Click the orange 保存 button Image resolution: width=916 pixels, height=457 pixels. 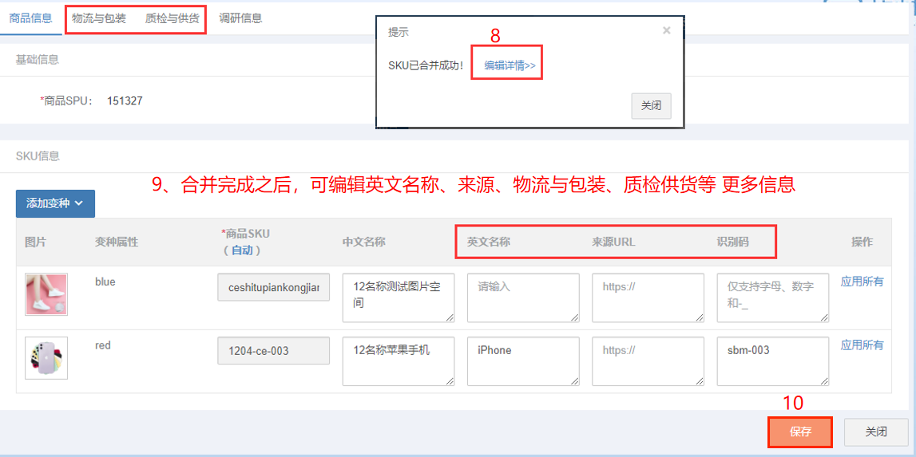coord(799,432)
